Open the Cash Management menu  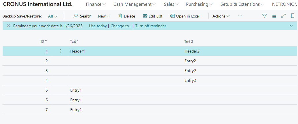tap(134, 4)
